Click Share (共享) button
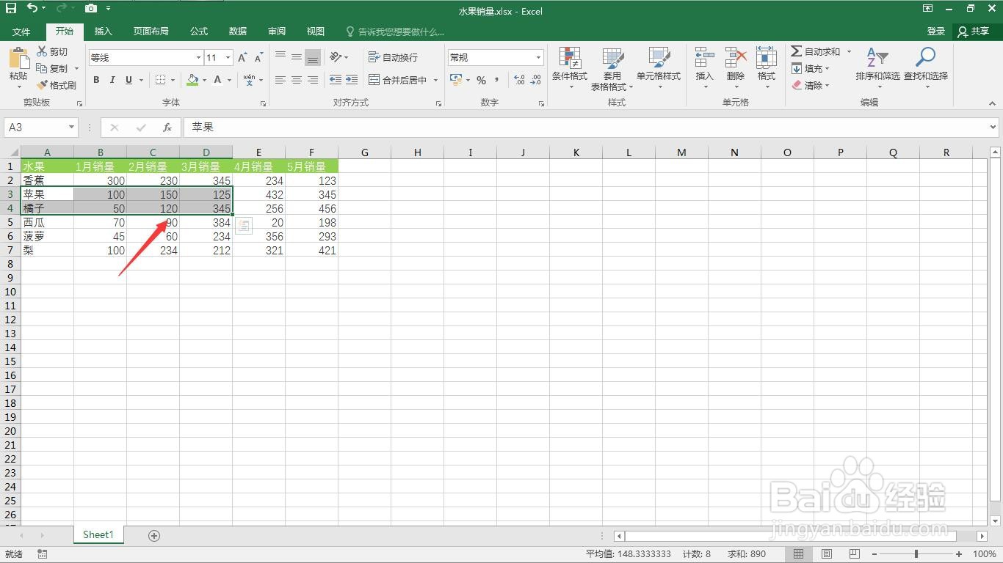The width and height of the screenshot is (1003, 563). pyautogui.click(x=974, y=32)
